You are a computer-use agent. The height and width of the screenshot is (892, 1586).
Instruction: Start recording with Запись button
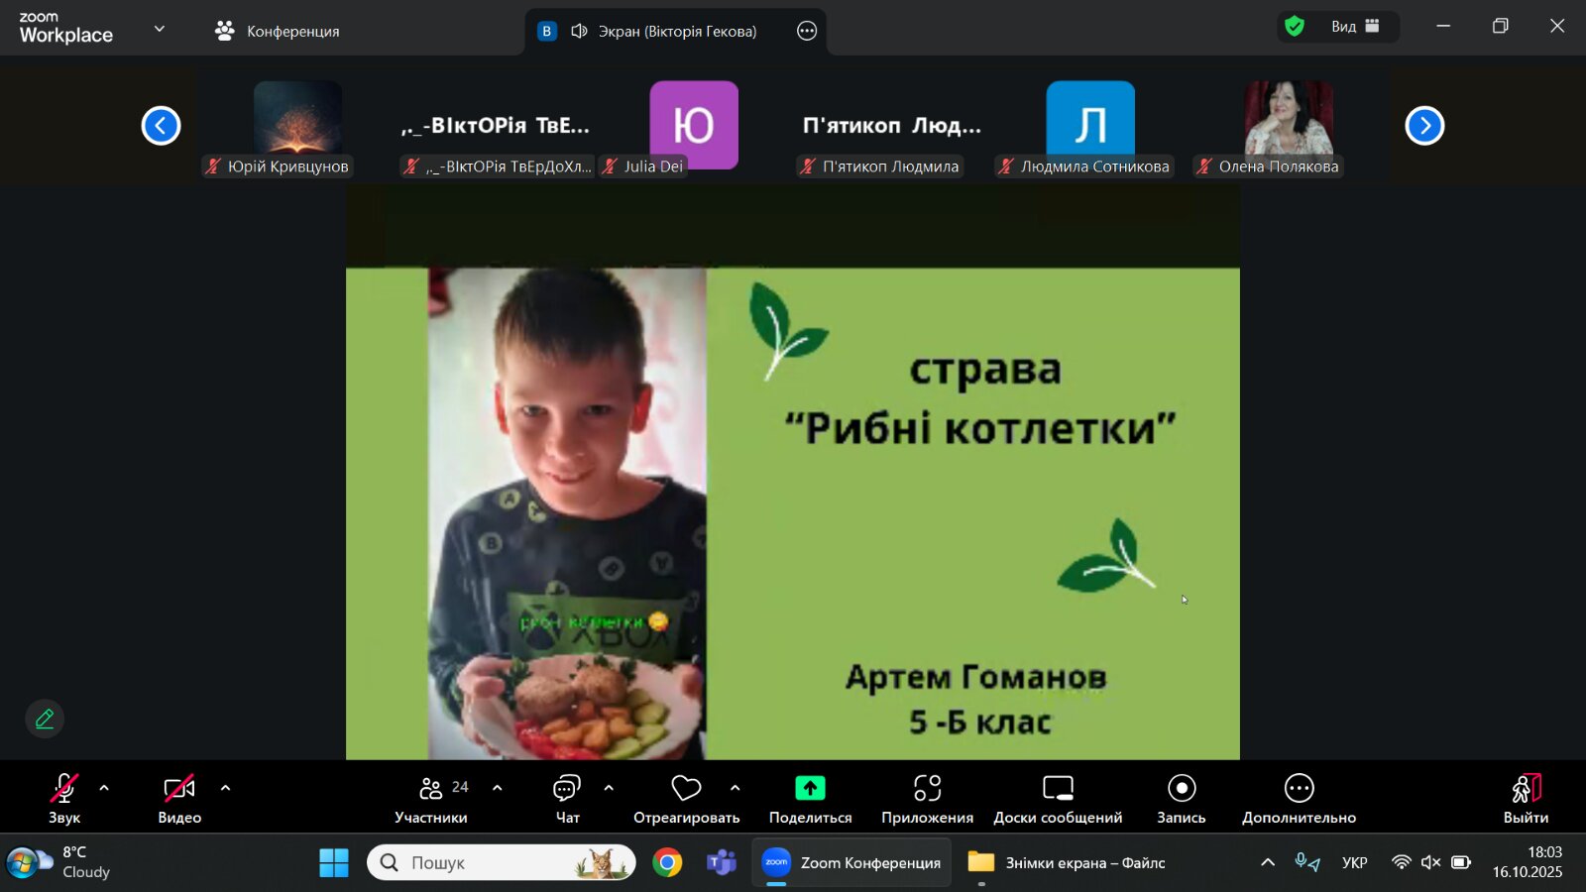point(1181,798)
